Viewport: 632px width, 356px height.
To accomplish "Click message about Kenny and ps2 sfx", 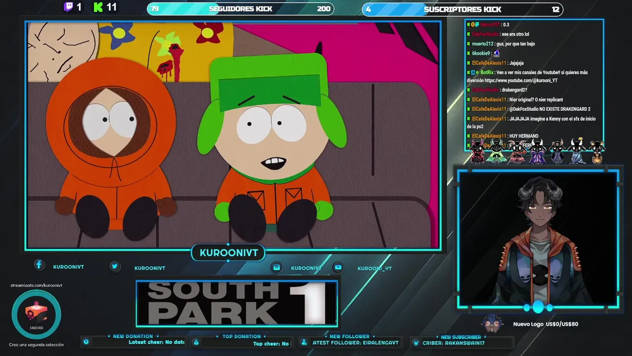I will 531,123.
